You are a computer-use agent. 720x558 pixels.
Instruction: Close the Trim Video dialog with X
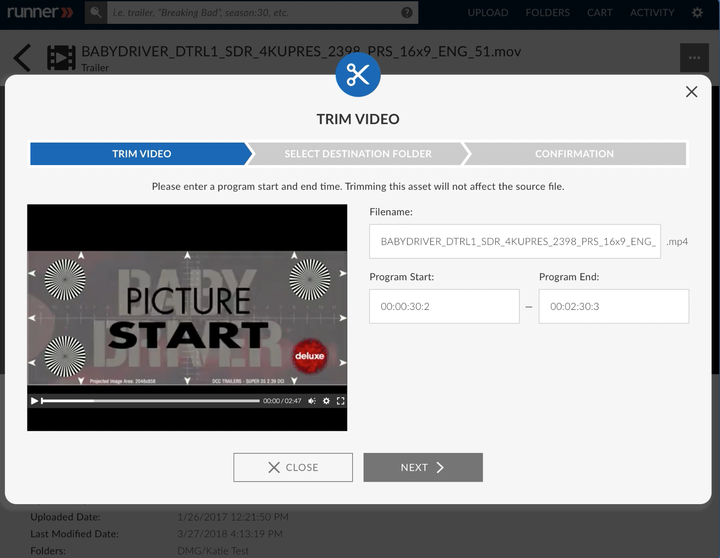click(x=691, y=92)
